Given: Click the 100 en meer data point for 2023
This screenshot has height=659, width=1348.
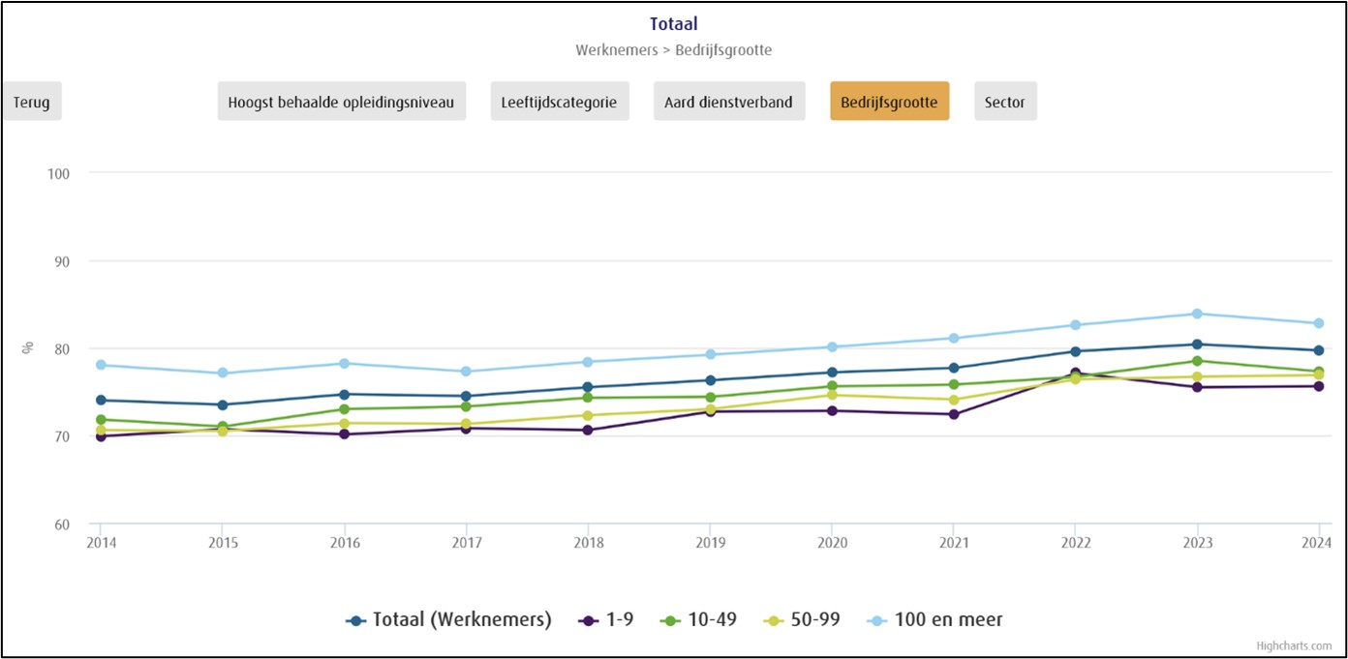Looking at the screenshot, I should tap(1197, 314).
